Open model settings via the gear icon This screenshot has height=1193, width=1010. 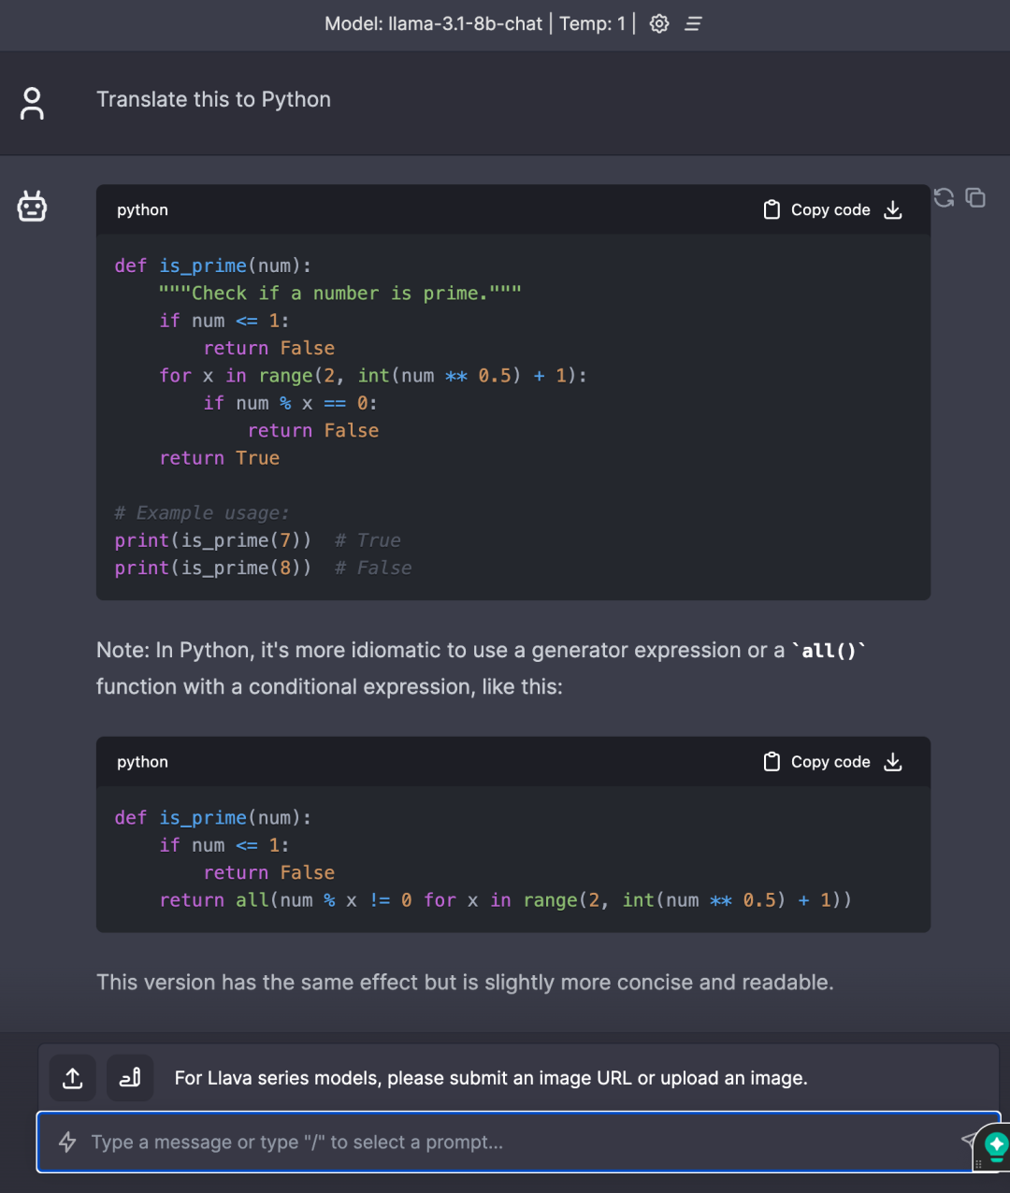tap(659, 23)
